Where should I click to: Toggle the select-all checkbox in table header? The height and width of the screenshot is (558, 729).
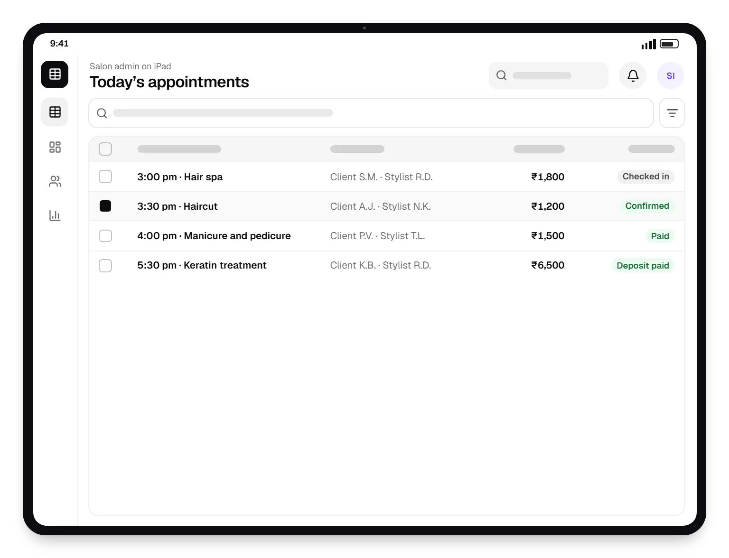click(105, 149)
